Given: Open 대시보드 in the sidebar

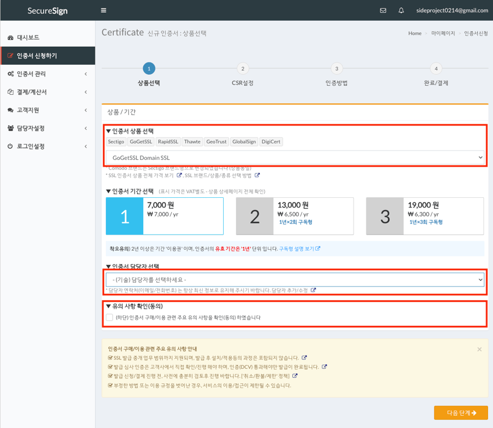Looking at the screenshot, I should (x=48, y=38).
